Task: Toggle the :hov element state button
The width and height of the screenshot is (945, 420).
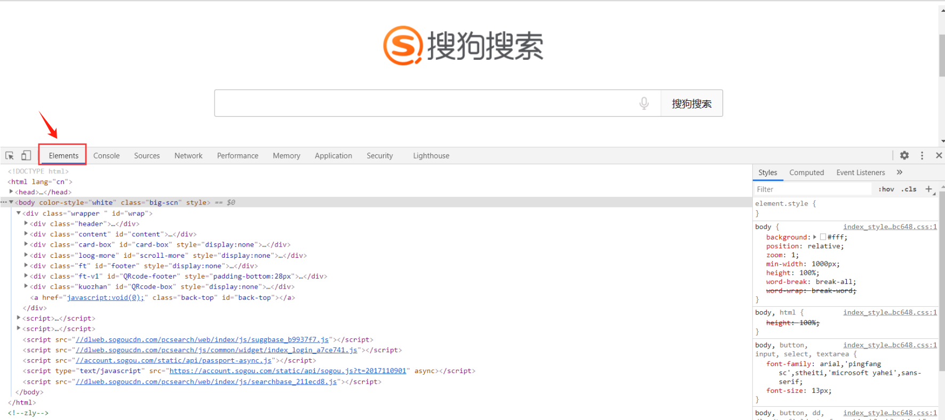Action: click(x=886, y=189)
